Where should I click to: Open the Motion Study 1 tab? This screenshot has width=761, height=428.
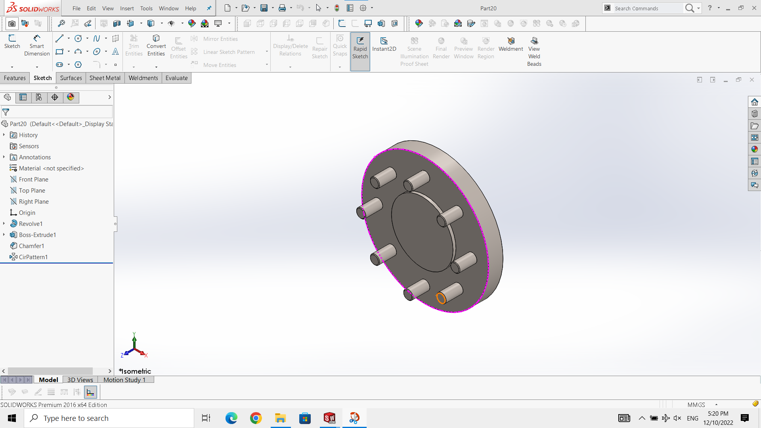124,380
